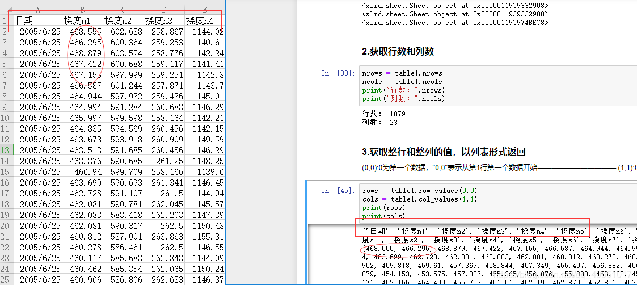
Task: Click spreadsheet cell with value 586.806
Action: point(123,280)
